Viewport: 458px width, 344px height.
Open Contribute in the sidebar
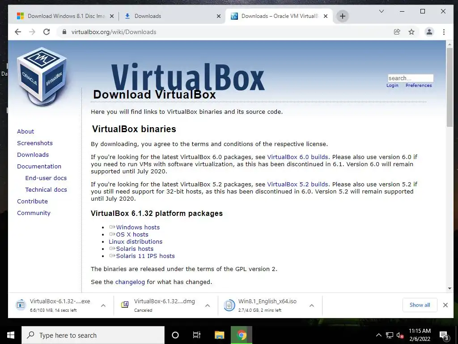coord(32,201)
